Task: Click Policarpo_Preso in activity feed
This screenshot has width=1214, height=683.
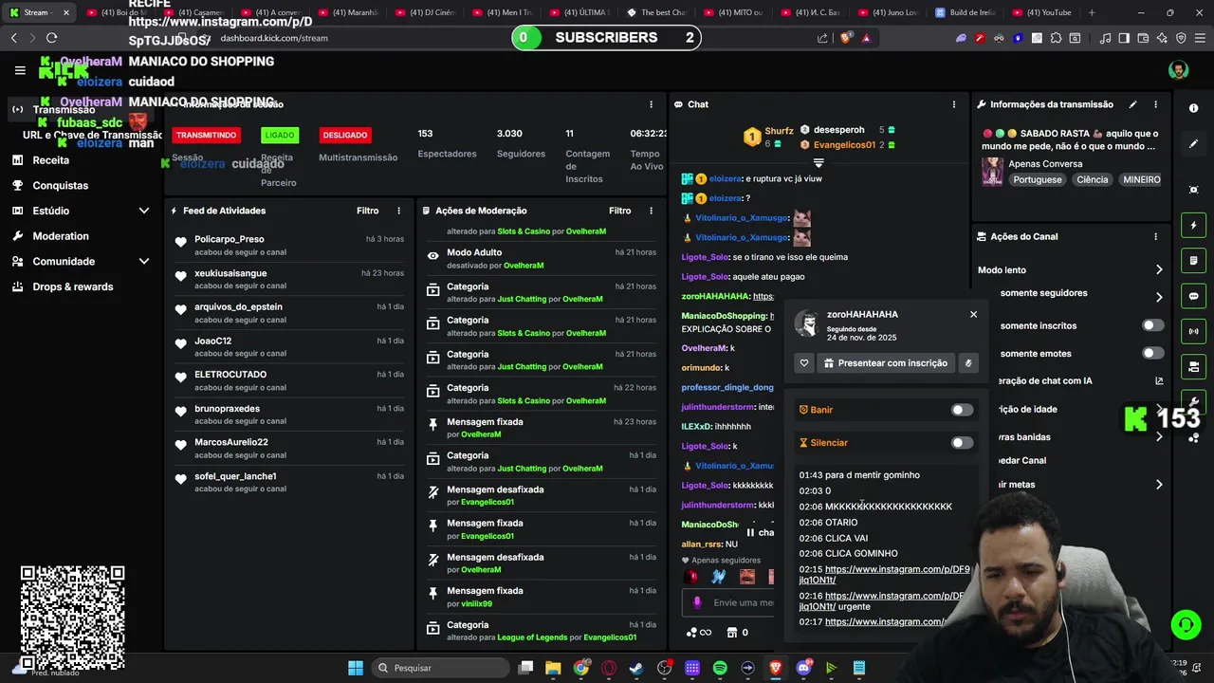Action: tap(230, 239)
